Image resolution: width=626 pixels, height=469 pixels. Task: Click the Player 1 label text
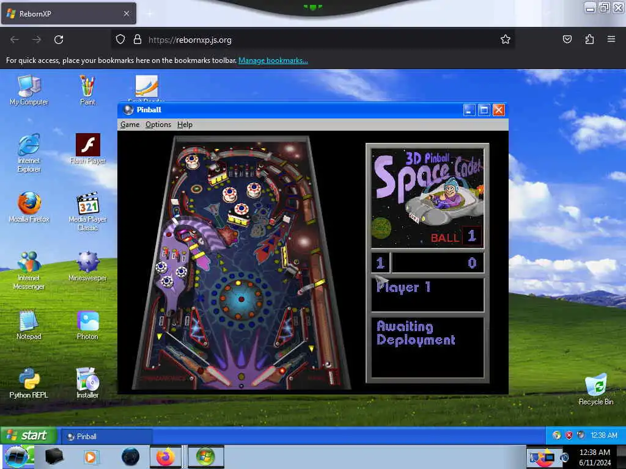click(403, 287)
